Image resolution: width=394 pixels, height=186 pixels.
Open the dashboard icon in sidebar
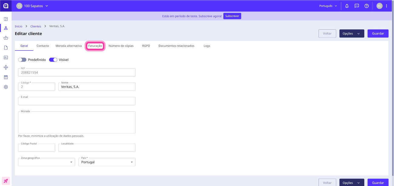click(x=6, y=19)
